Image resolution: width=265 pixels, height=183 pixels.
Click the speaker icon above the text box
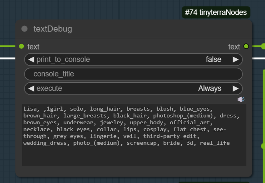point(241,99)
